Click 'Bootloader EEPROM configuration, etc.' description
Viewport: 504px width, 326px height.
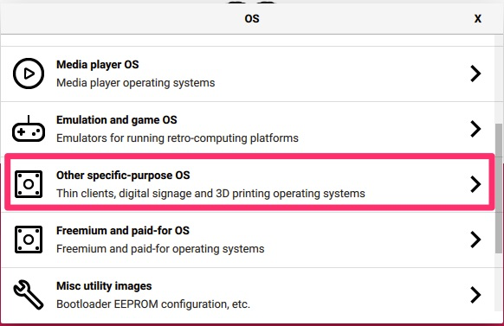point(153,304)
